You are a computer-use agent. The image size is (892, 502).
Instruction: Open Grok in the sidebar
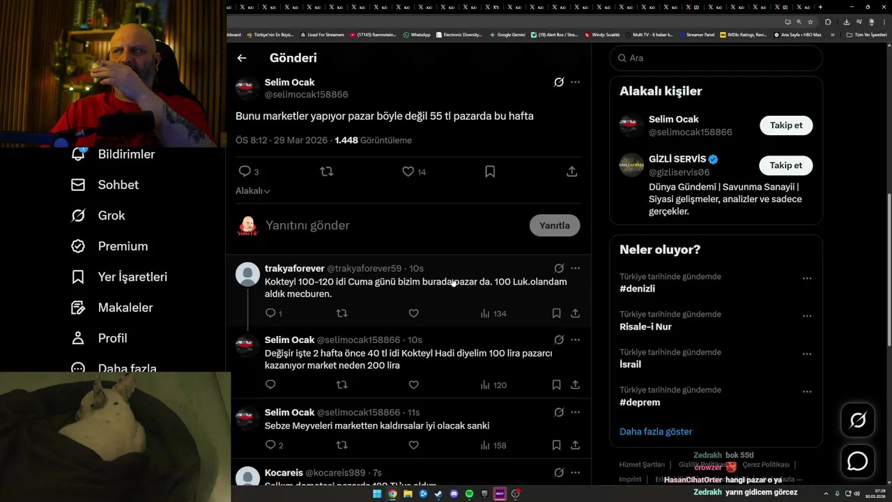[98, 215]
